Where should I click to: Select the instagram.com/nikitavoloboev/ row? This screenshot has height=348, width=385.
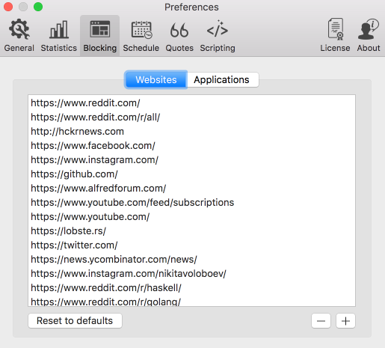pos(191,273)
